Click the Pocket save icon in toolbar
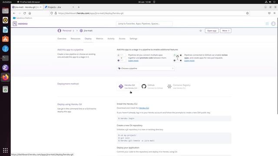This screenshot has height=156, width=278. coord(269,13)
